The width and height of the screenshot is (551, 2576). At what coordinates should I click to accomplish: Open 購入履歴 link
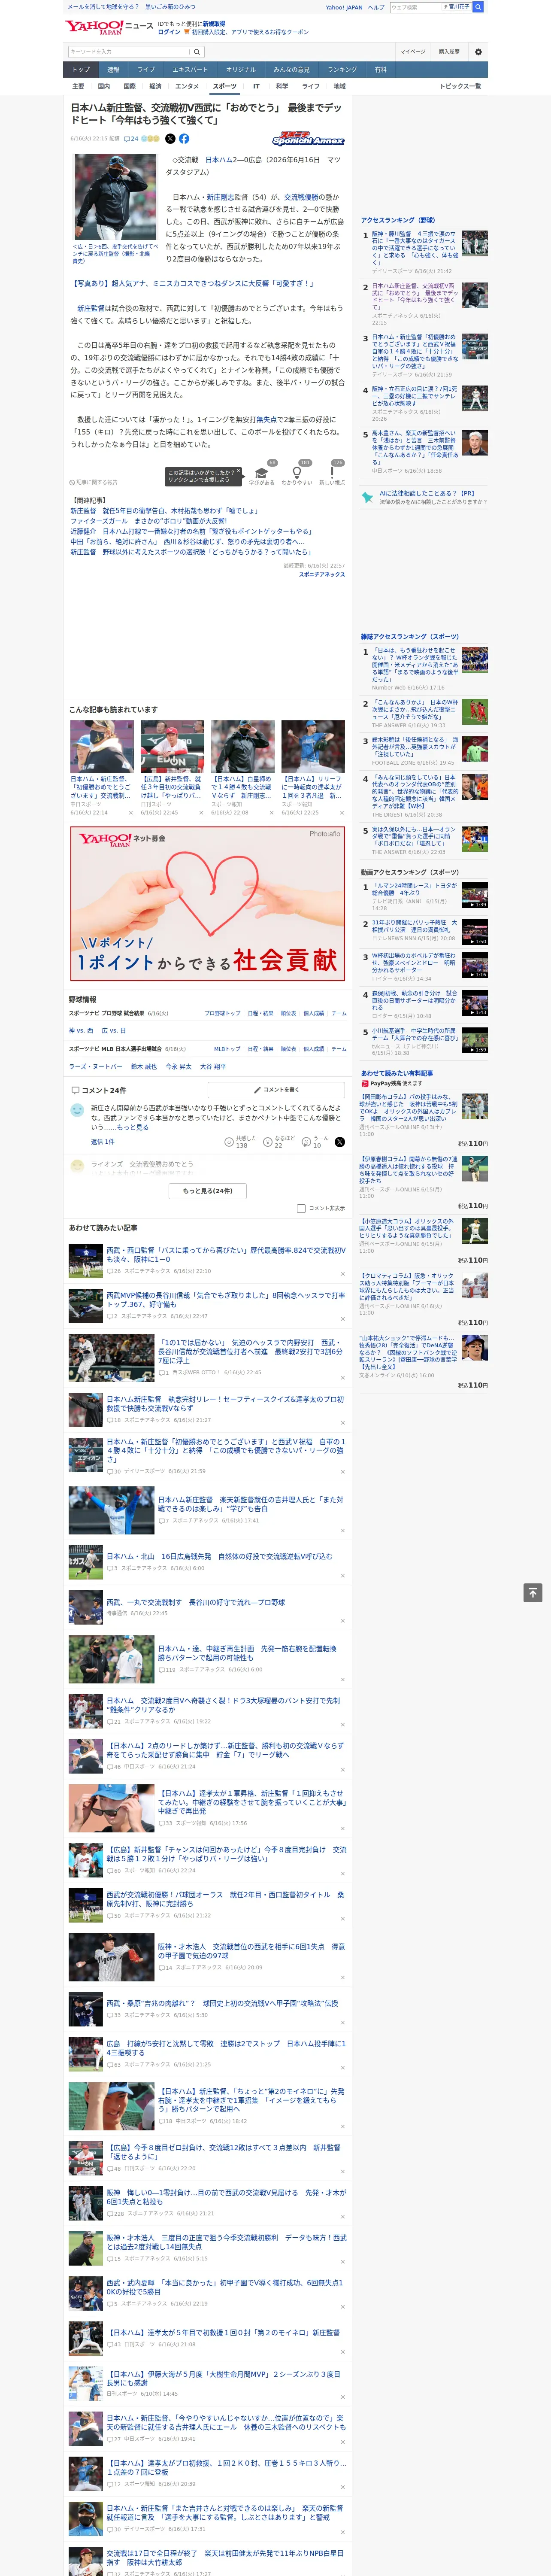click(449, 52)
